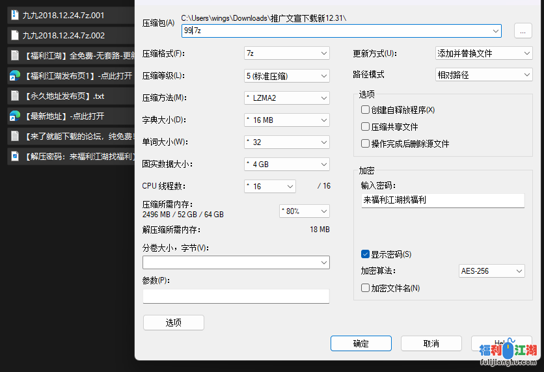Enable the 创建自释放程序 checkbox
Screen dimensions: 544x372
click(x=366, y=110)
